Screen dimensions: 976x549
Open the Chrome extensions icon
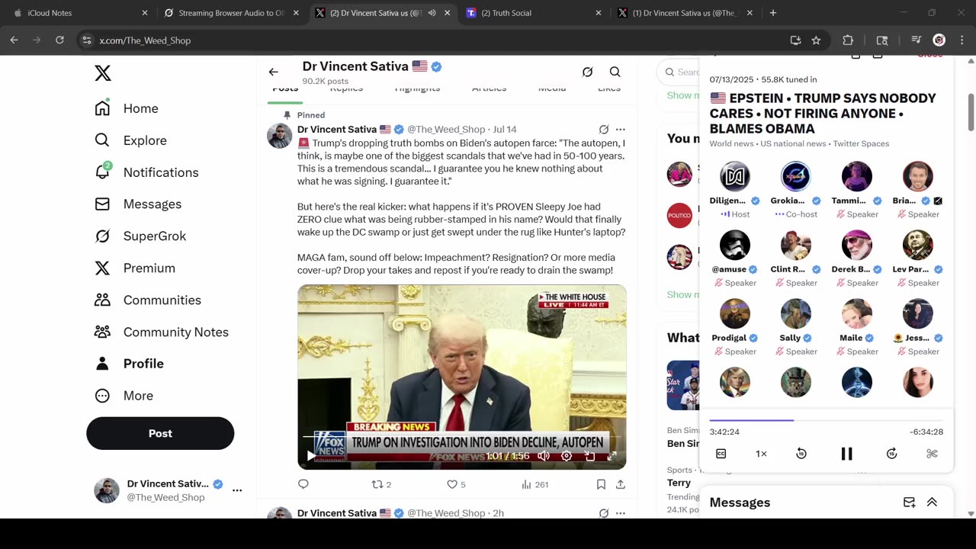pos(848,40)
